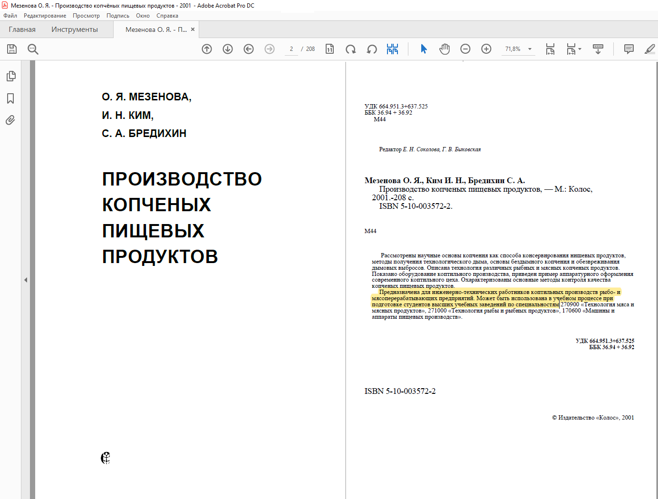Click the highlighted text starting with Предназначена
Image resolution: width=658 pixels, height=499 pixels.
496,298
